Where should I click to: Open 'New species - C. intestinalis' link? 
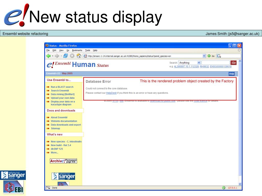(66, 141)
